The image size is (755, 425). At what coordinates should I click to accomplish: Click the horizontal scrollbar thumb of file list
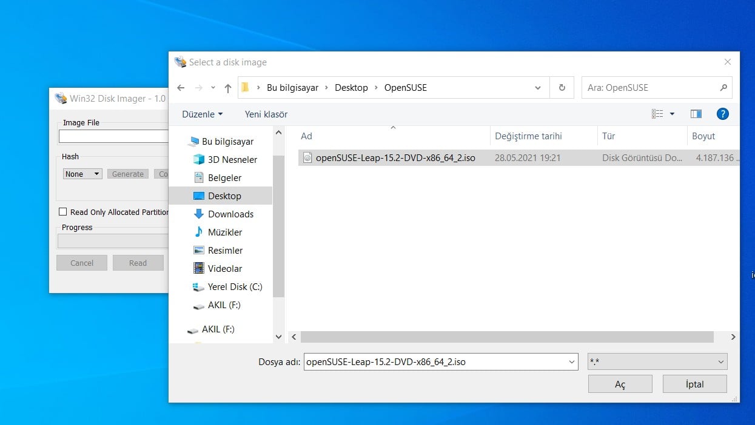[x=507, y=337]
